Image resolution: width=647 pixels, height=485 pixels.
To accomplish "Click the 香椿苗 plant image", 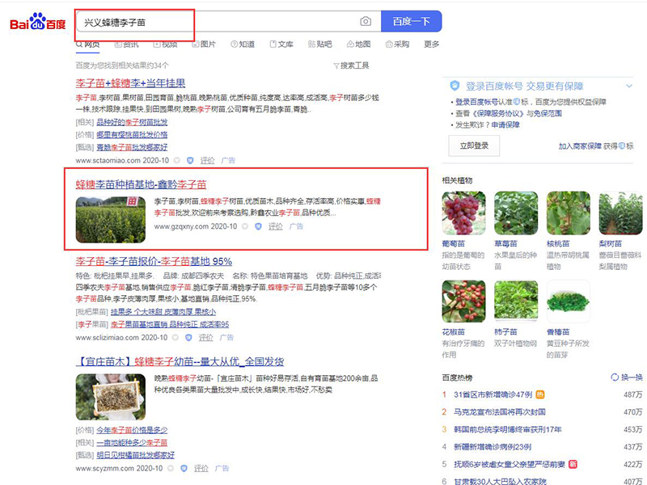I will (569, 302).
